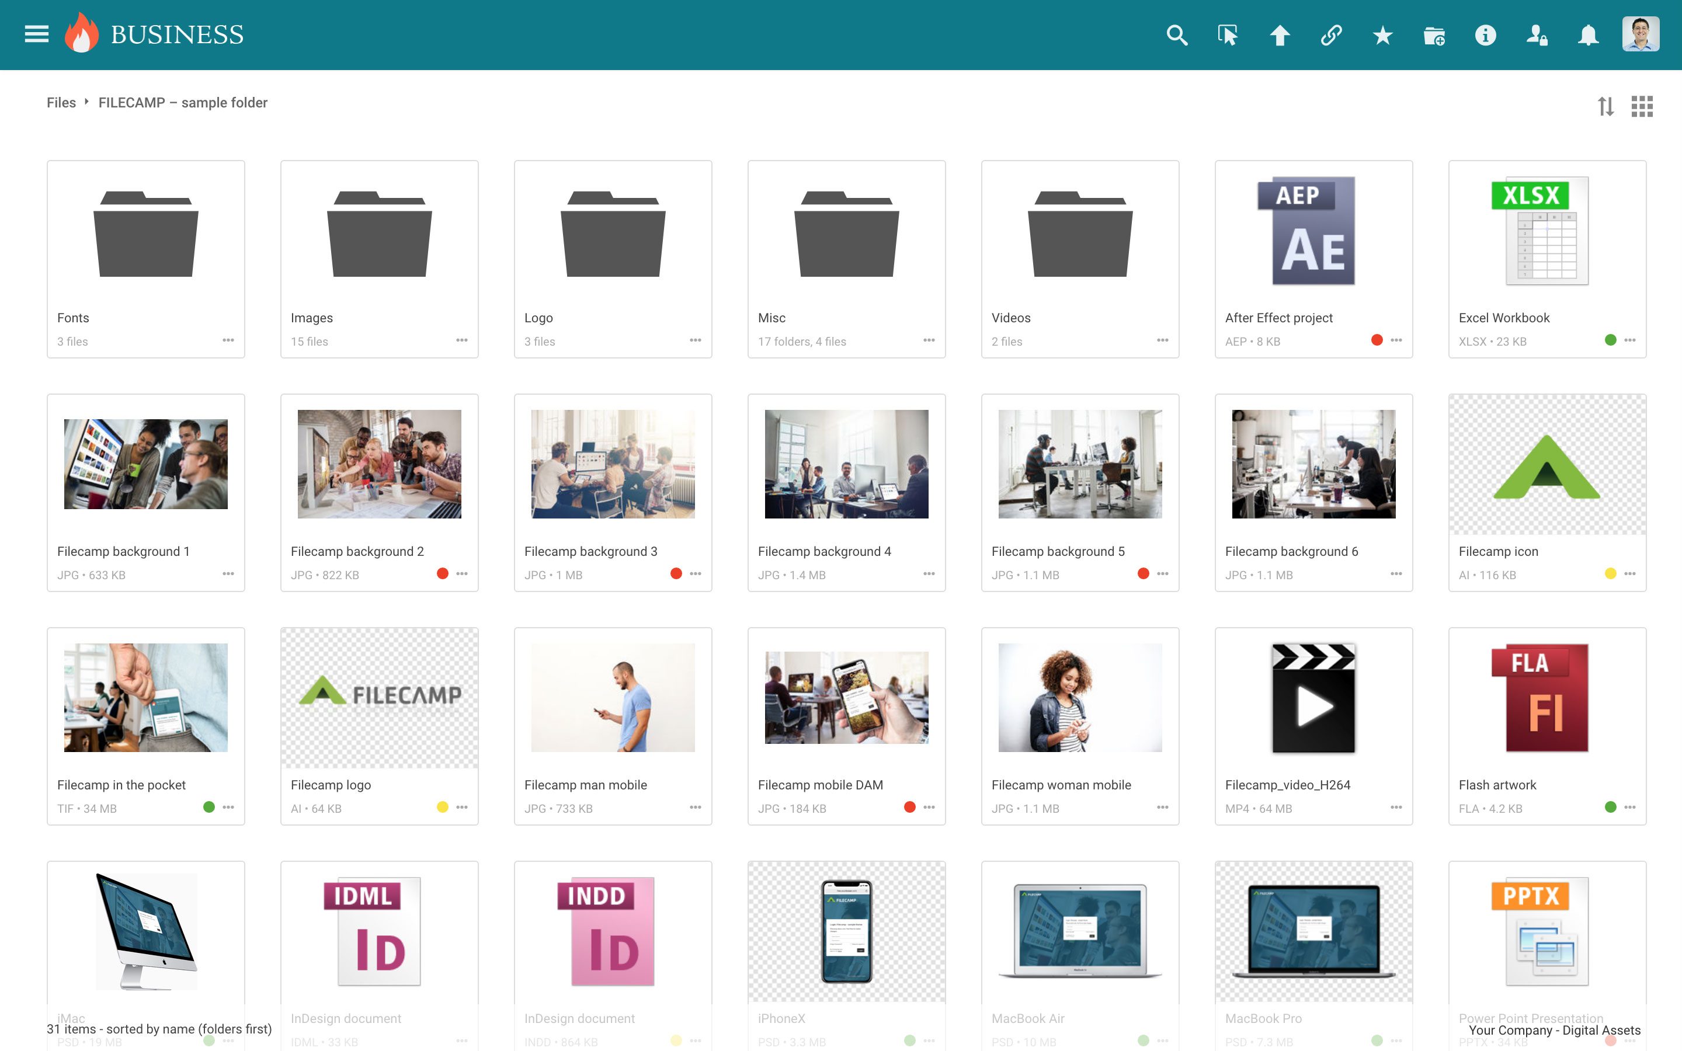
Task: Open the sort order options
Action: (1605, 106)
